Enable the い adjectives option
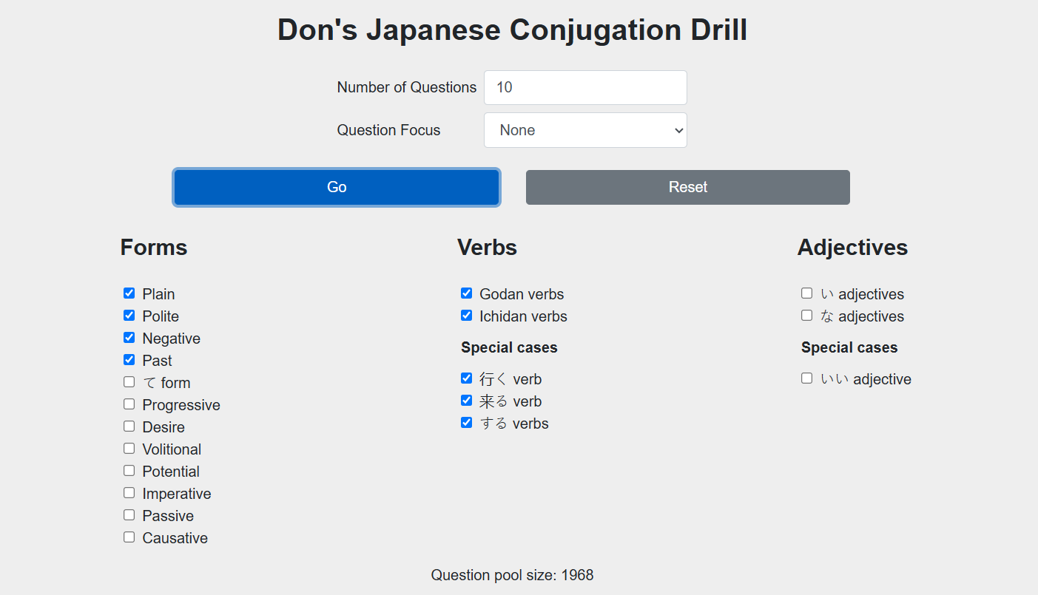Image resolution: width=1038 pixels, height=595 pixels. (x=806, y=293)
